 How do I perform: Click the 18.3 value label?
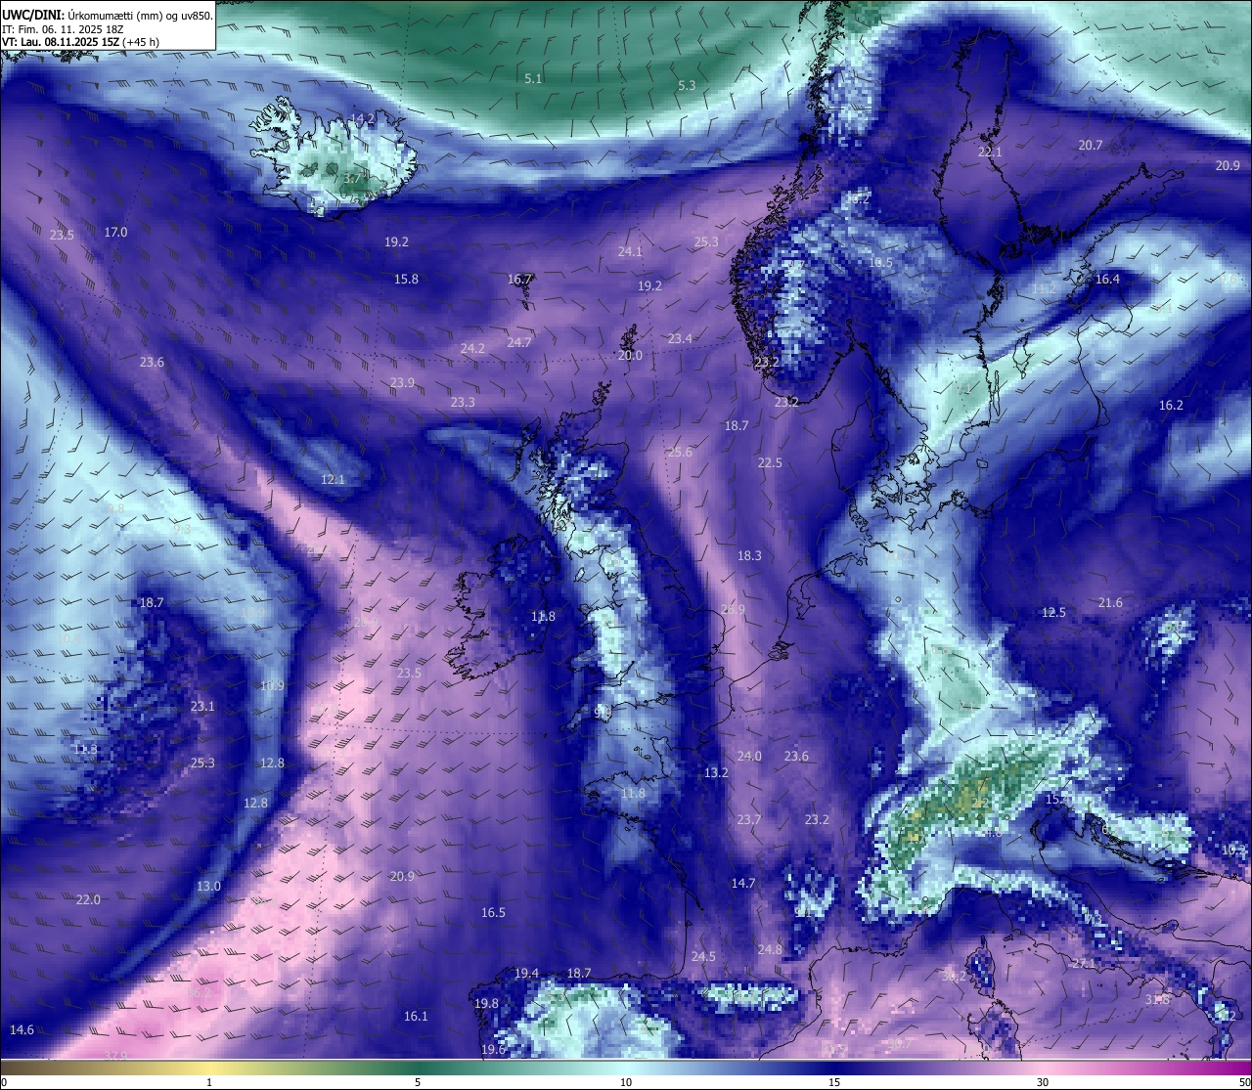pyautogui.click(x=749, y=556)
